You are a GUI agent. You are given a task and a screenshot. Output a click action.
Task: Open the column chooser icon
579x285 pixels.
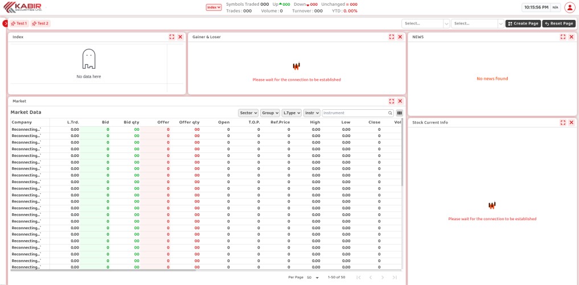point(400,113)
